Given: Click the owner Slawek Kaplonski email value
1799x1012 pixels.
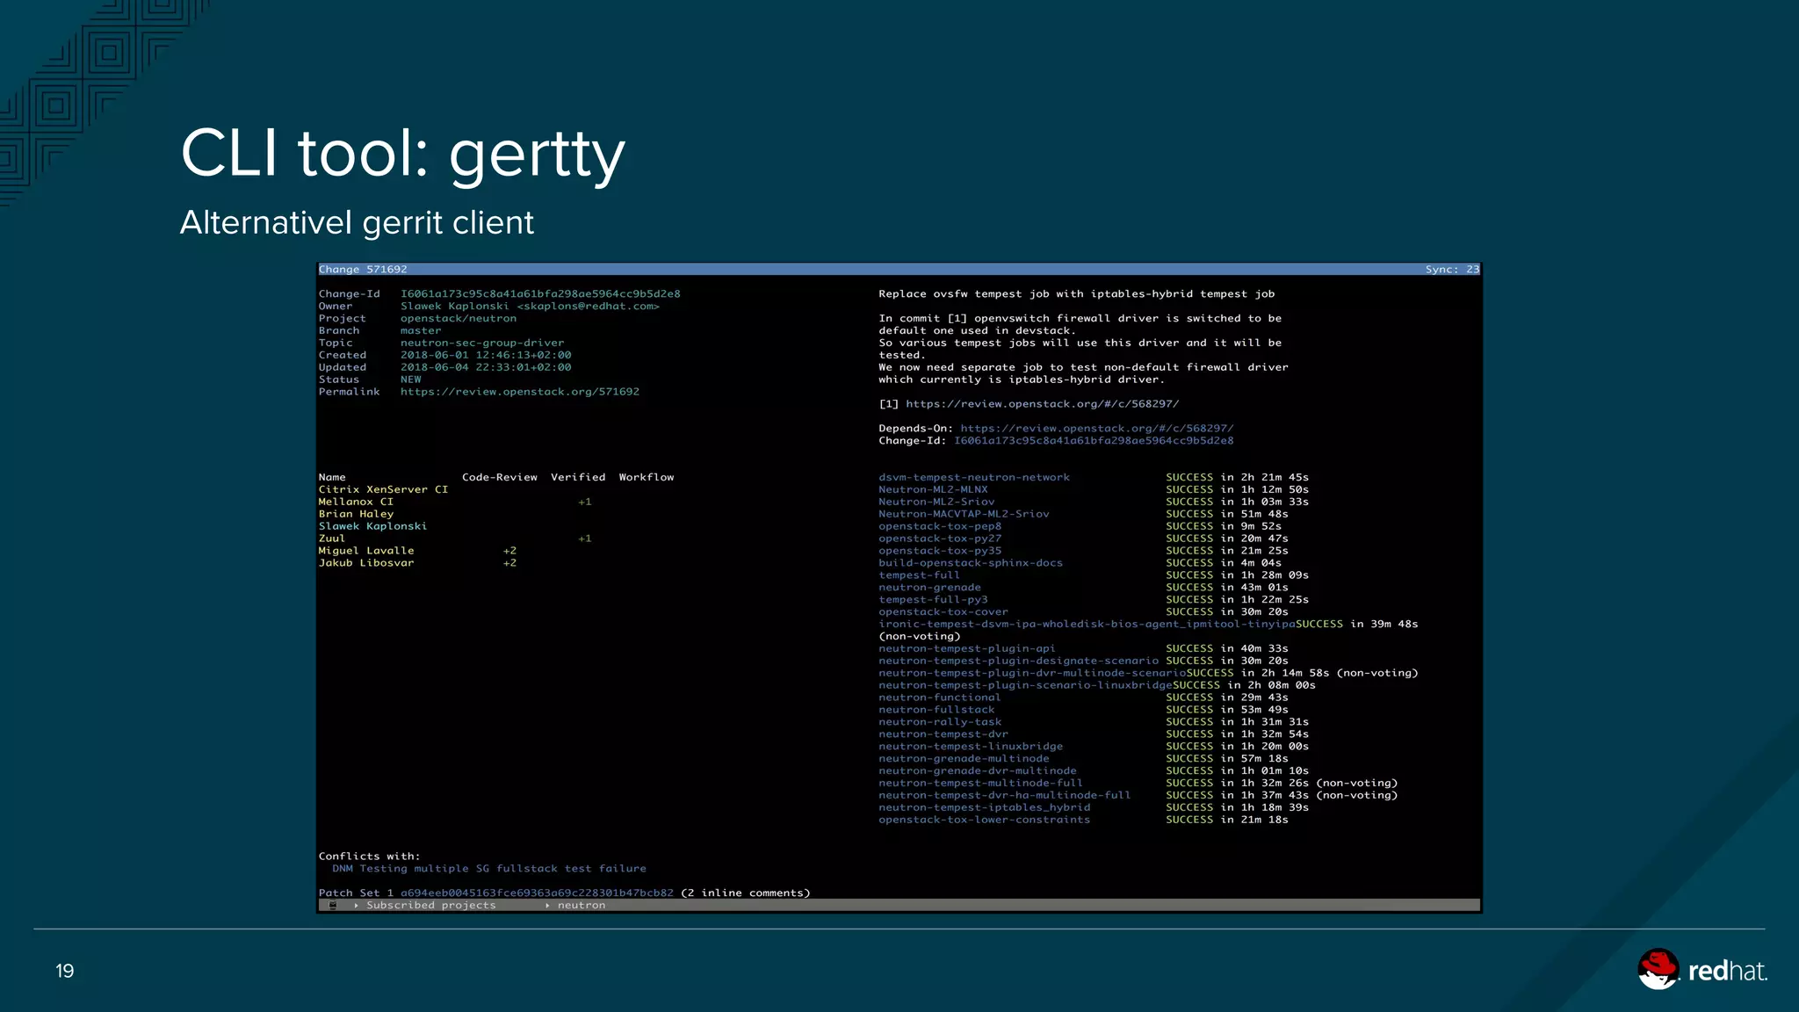Looking at the screenshot, I should [530, 307].
